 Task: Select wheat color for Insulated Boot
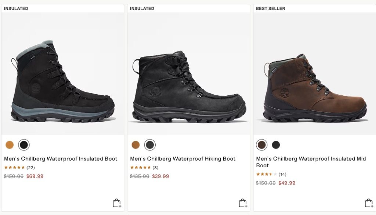(x=10, y=145)
